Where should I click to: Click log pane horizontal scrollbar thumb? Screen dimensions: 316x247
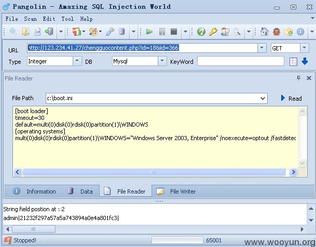point(33,229)
